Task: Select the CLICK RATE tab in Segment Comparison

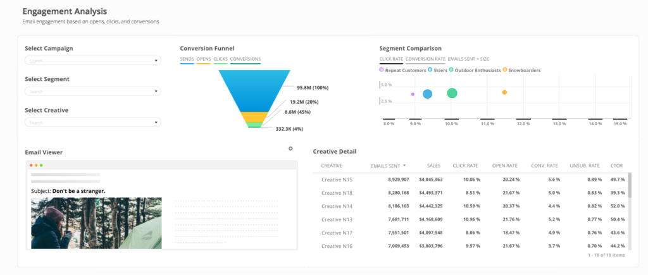Action: (x=390, y=59)
